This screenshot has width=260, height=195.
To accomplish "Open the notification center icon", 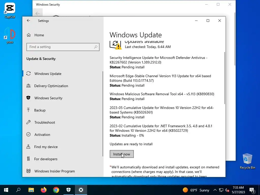I will (x=252, y=190).
